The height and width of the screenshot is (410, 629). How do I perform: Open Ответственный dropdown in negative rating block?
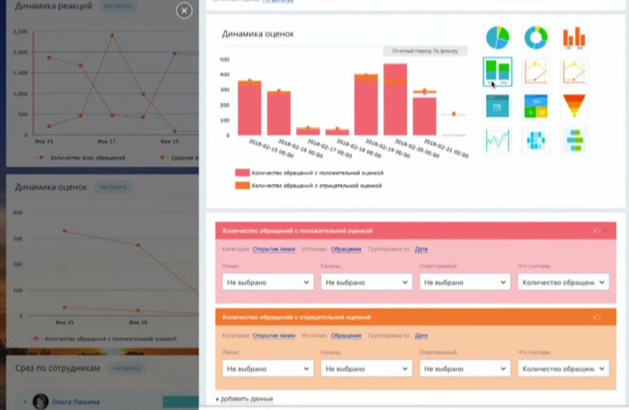pos(465,369)
